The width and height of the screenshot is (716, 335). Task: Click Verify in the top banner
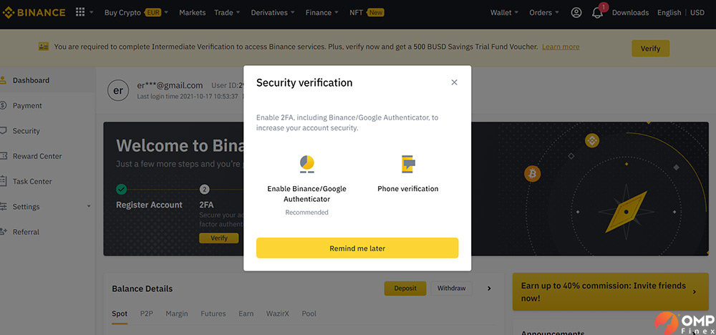(650, 49)
